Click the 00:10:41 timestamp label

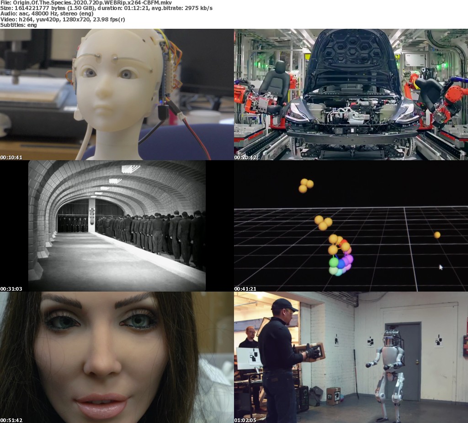click(11, 157)
